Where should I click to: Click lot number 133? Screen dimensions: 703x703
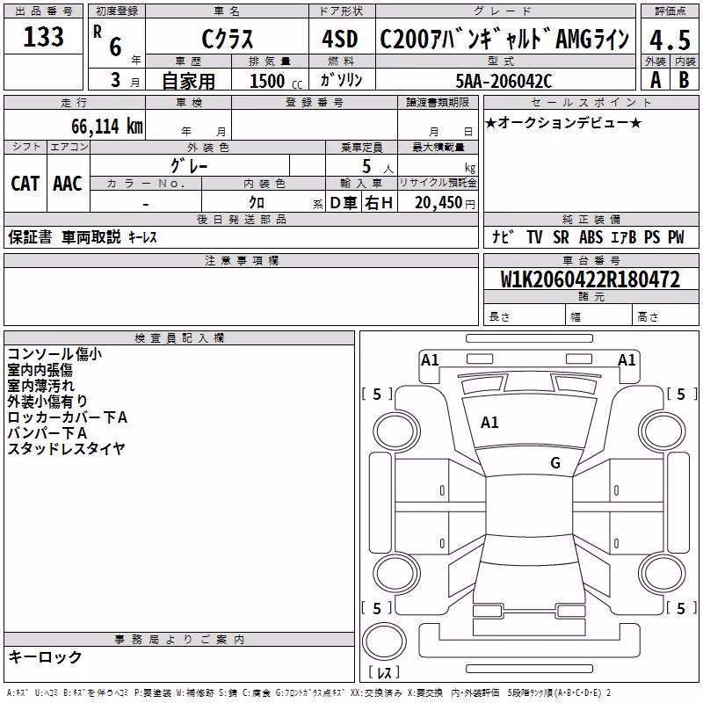click(43, 36)
